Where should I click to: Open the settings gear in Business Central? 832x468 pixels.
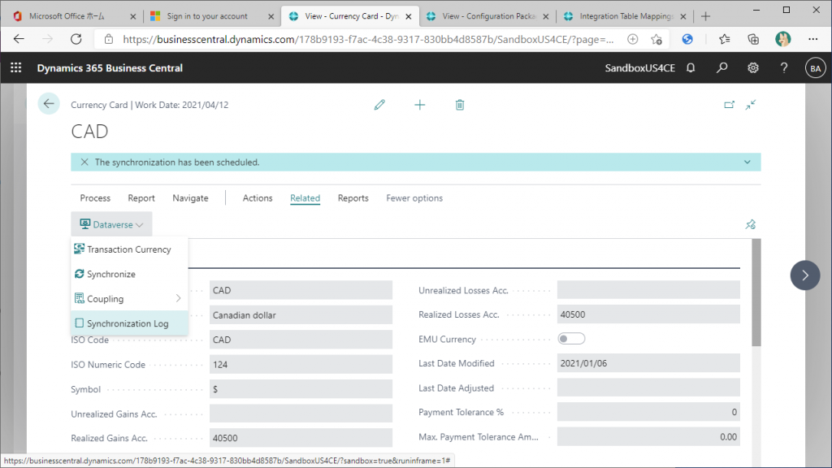[x=753, y=68]
